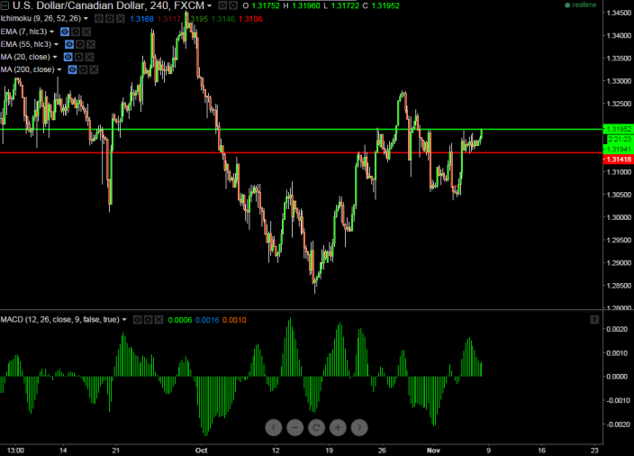Hide the MA (20, close) indicator
This screenshot has width=634, height=456.
pyautogui.click(x=68, y=57)
